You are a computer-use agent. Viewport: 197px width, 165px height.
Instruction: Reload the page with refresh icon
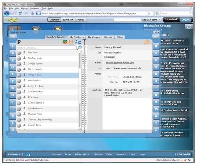20,13
